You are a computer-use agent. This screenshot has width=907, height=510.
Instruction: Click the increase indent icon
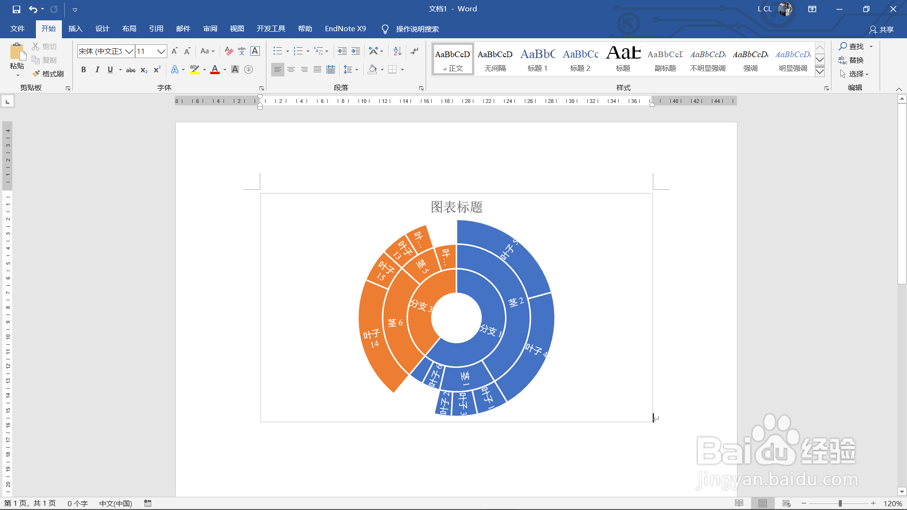tap(356, 51)
